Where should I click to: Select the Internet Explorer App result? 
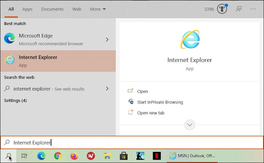[x=58, y=61]
